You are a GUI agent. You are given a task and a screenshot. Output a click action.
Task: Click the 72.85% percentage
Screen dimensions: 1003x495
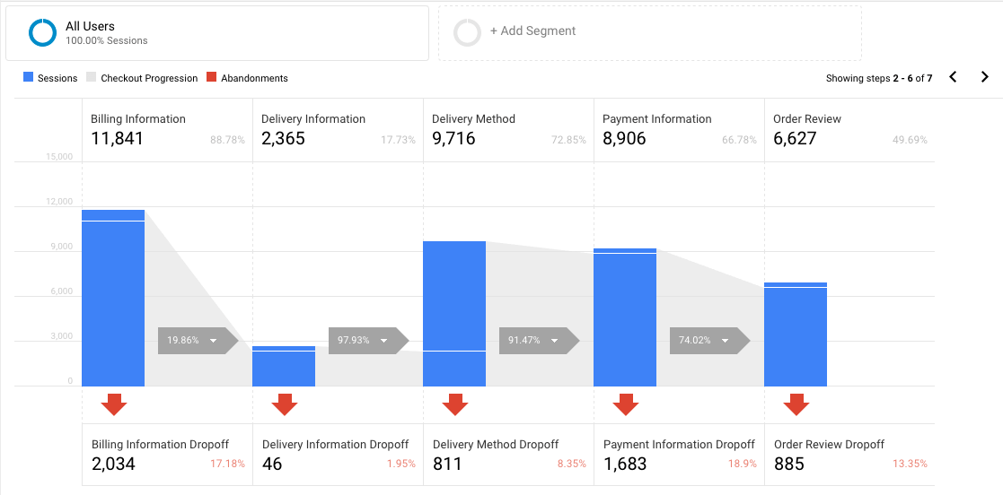point(568,140)
